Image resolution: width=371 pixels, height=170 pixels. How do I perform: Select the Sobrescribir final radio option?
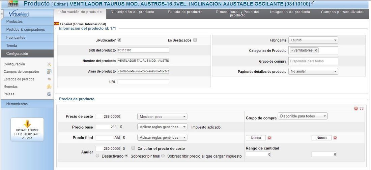tap(126, 156)
